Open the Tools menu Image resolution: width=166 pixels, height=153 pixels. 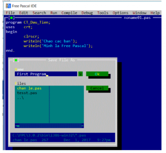tap(103, 13)
